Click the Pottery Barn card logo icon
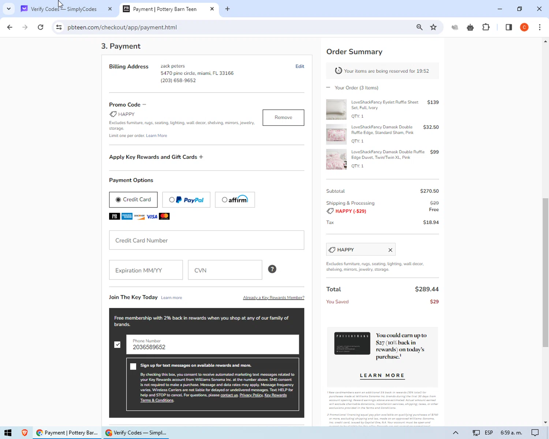The image size is (549, 439). [x=115, y=216]
